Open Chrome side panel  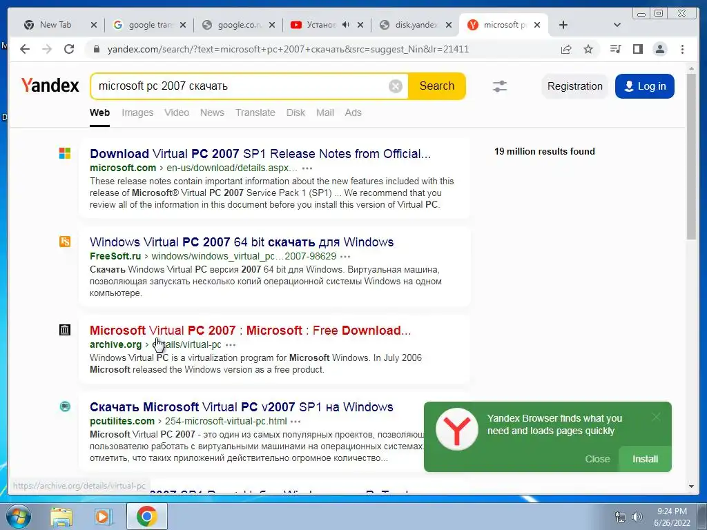click(x=637, y=49)
